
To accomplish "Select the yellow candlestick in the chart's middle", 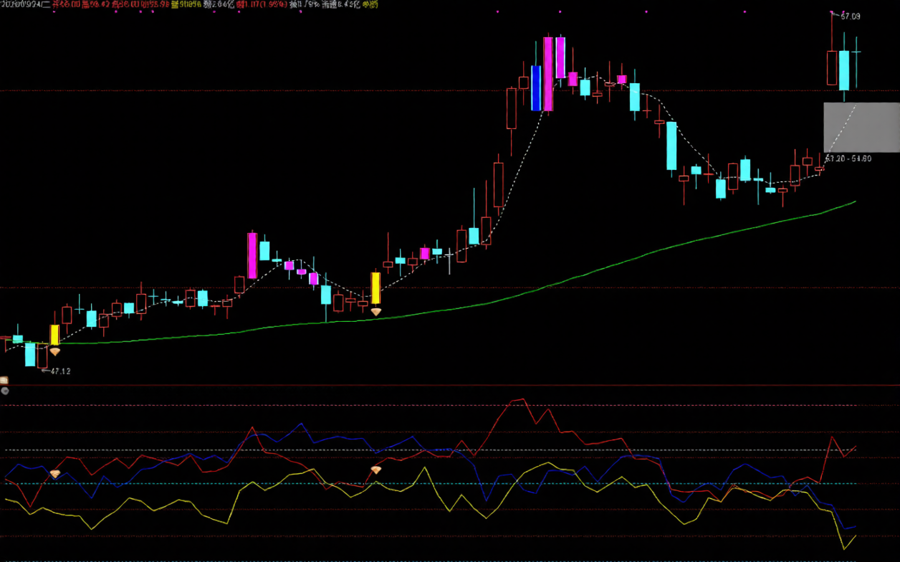I will (375, 287).
